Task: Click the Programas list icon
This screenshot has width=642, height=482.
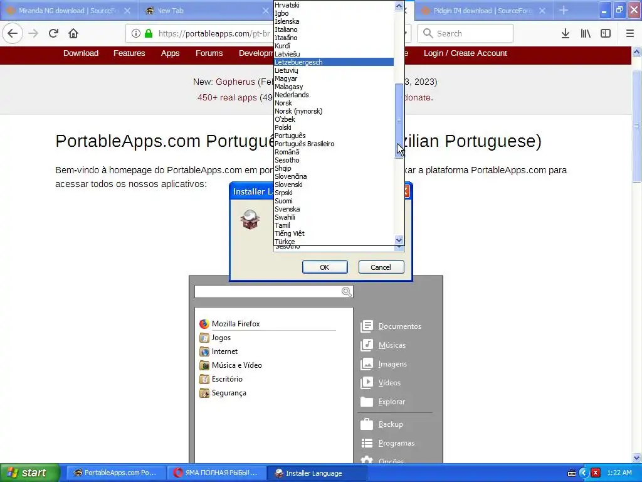Action: (366, 443)
